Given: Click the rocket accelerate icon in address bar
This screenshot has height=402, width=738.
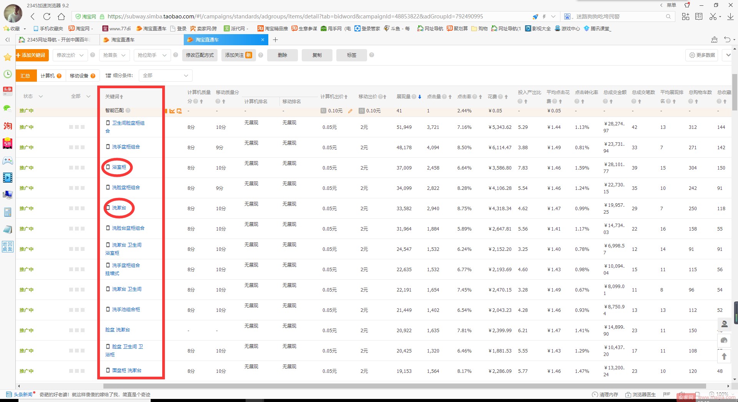Looking at the screenshot, I should tap(535, 16).
